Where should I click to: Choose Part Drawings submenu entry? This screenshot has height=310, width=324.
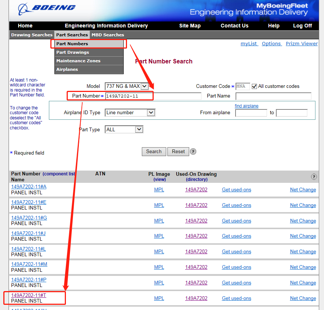click(89, 52)
